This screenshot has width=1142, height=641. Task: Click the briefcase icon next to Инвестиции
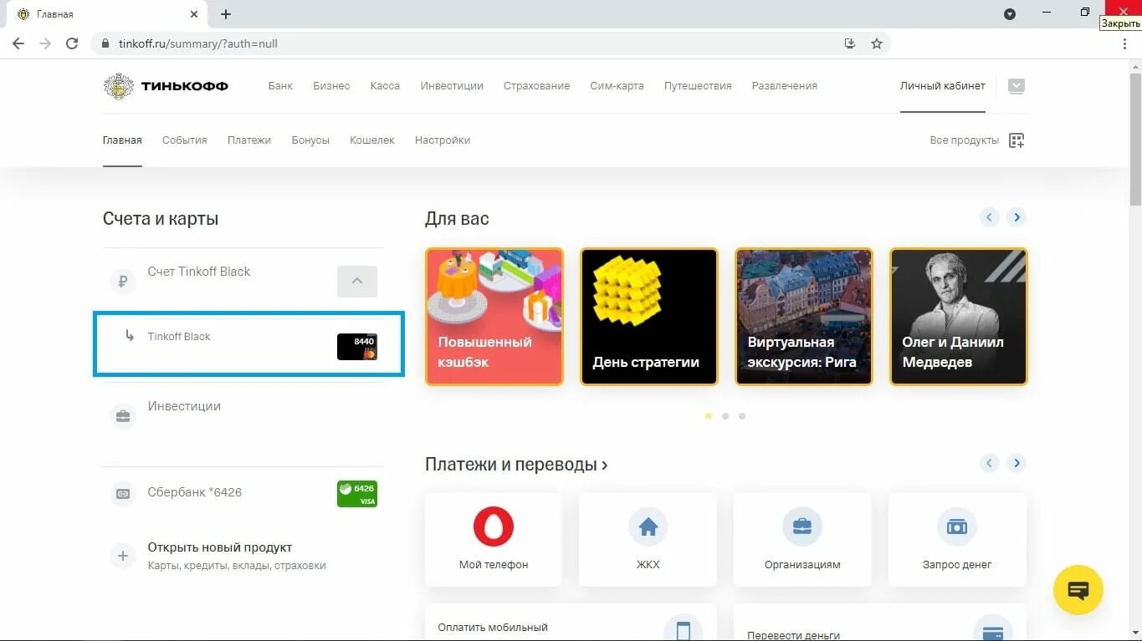(x=123, y=416)
